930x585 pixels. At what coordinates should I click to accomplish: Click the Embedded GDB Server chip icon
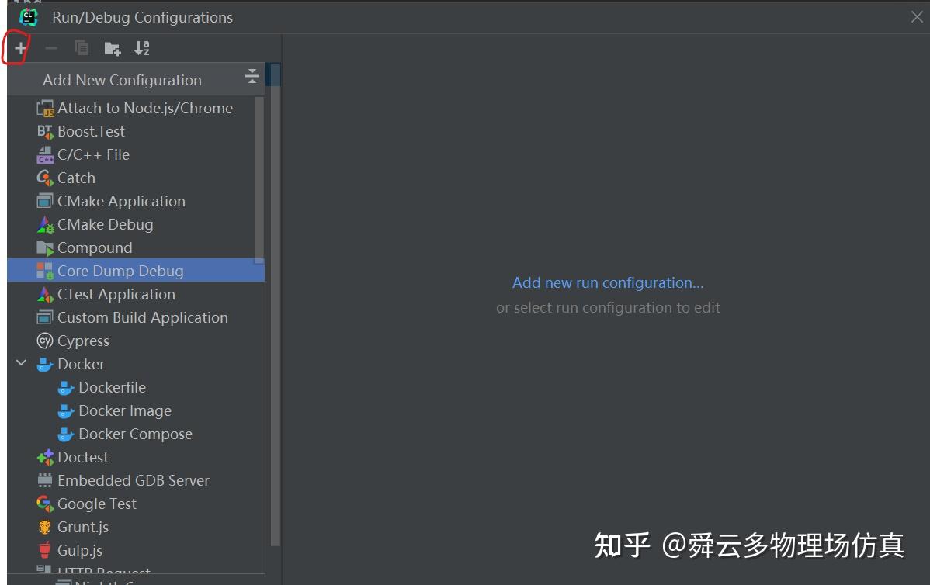[45, 480]
